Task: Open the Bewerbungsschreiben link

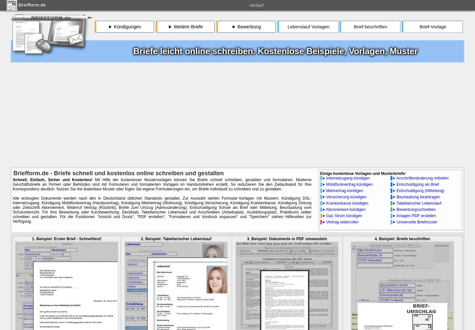Action: pyautogui.click(x=416, y=210)
